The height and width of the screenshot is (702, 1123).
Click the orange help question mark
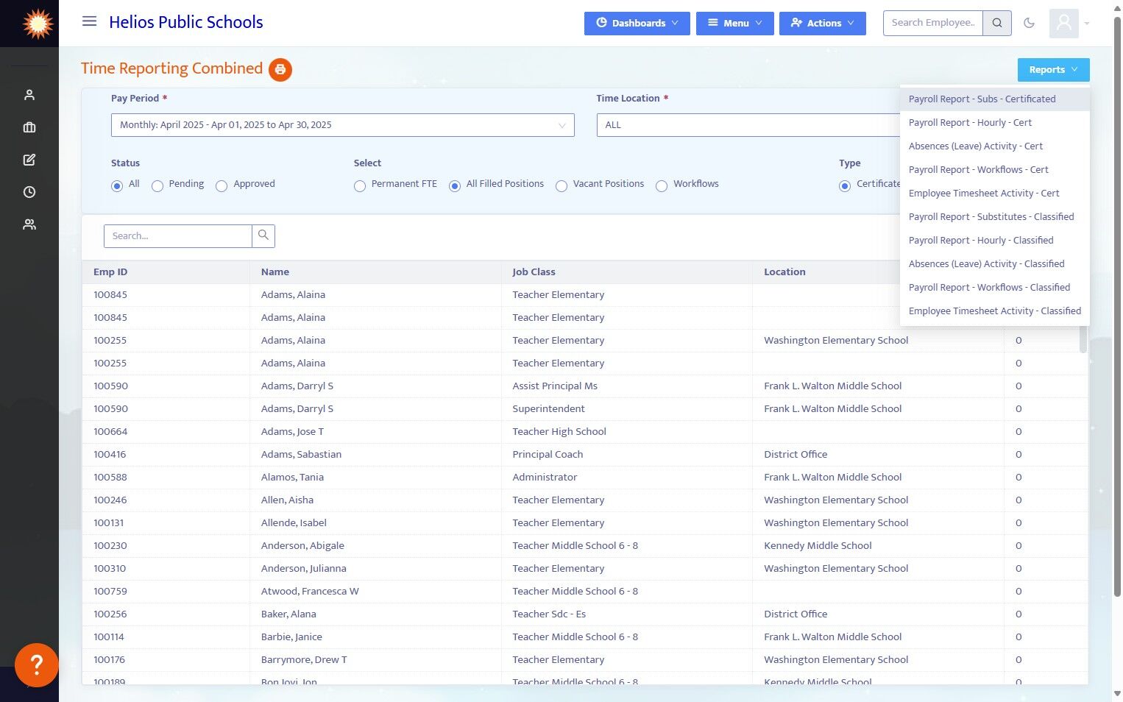(x=37, y=665)
